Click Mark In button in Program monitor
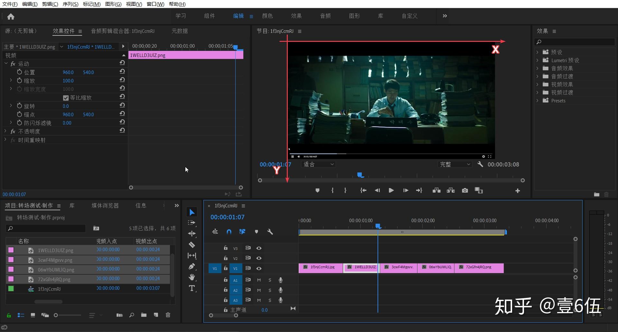This screenshot has width=618, height=332. (x=332, y=191)
